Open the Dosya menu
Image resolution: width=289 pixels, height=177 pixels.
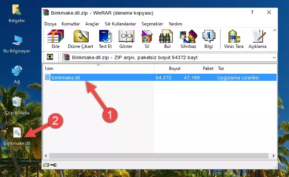tap(50, 24)
